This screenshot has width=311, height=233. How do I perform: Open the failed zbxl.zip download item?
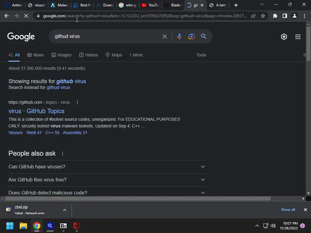30,210
